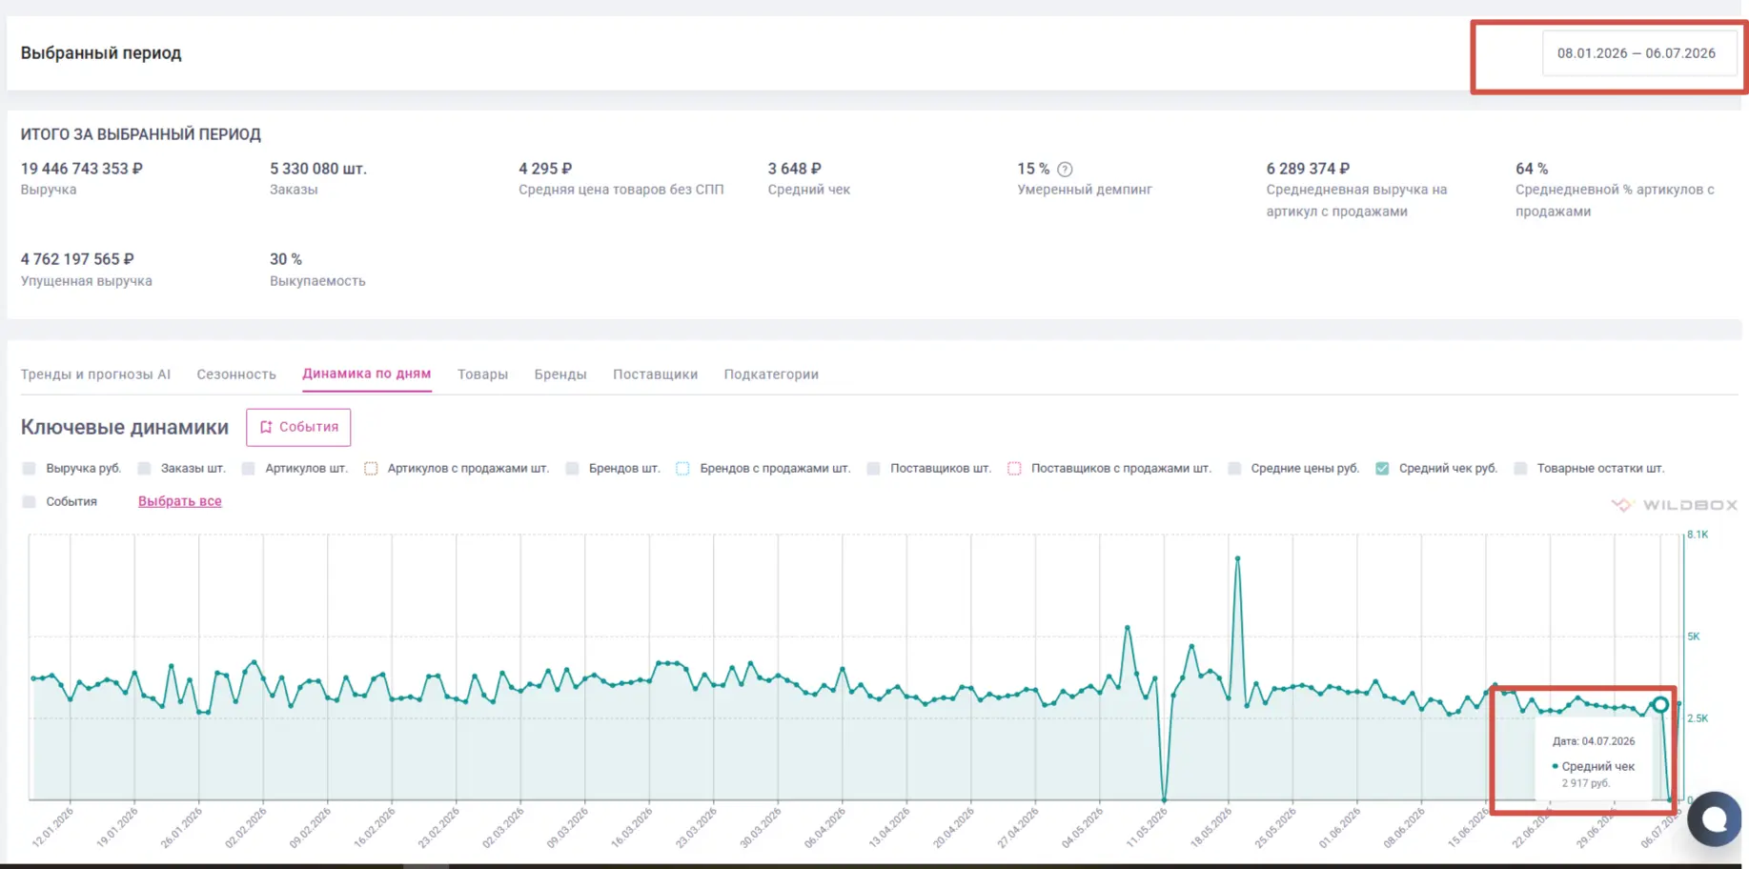Uncheck the Средний чек руб. checkbox
Image resolution: width=1749 pixels, height=869 pixels.
pyautogui.click(x=1382, y=468)
